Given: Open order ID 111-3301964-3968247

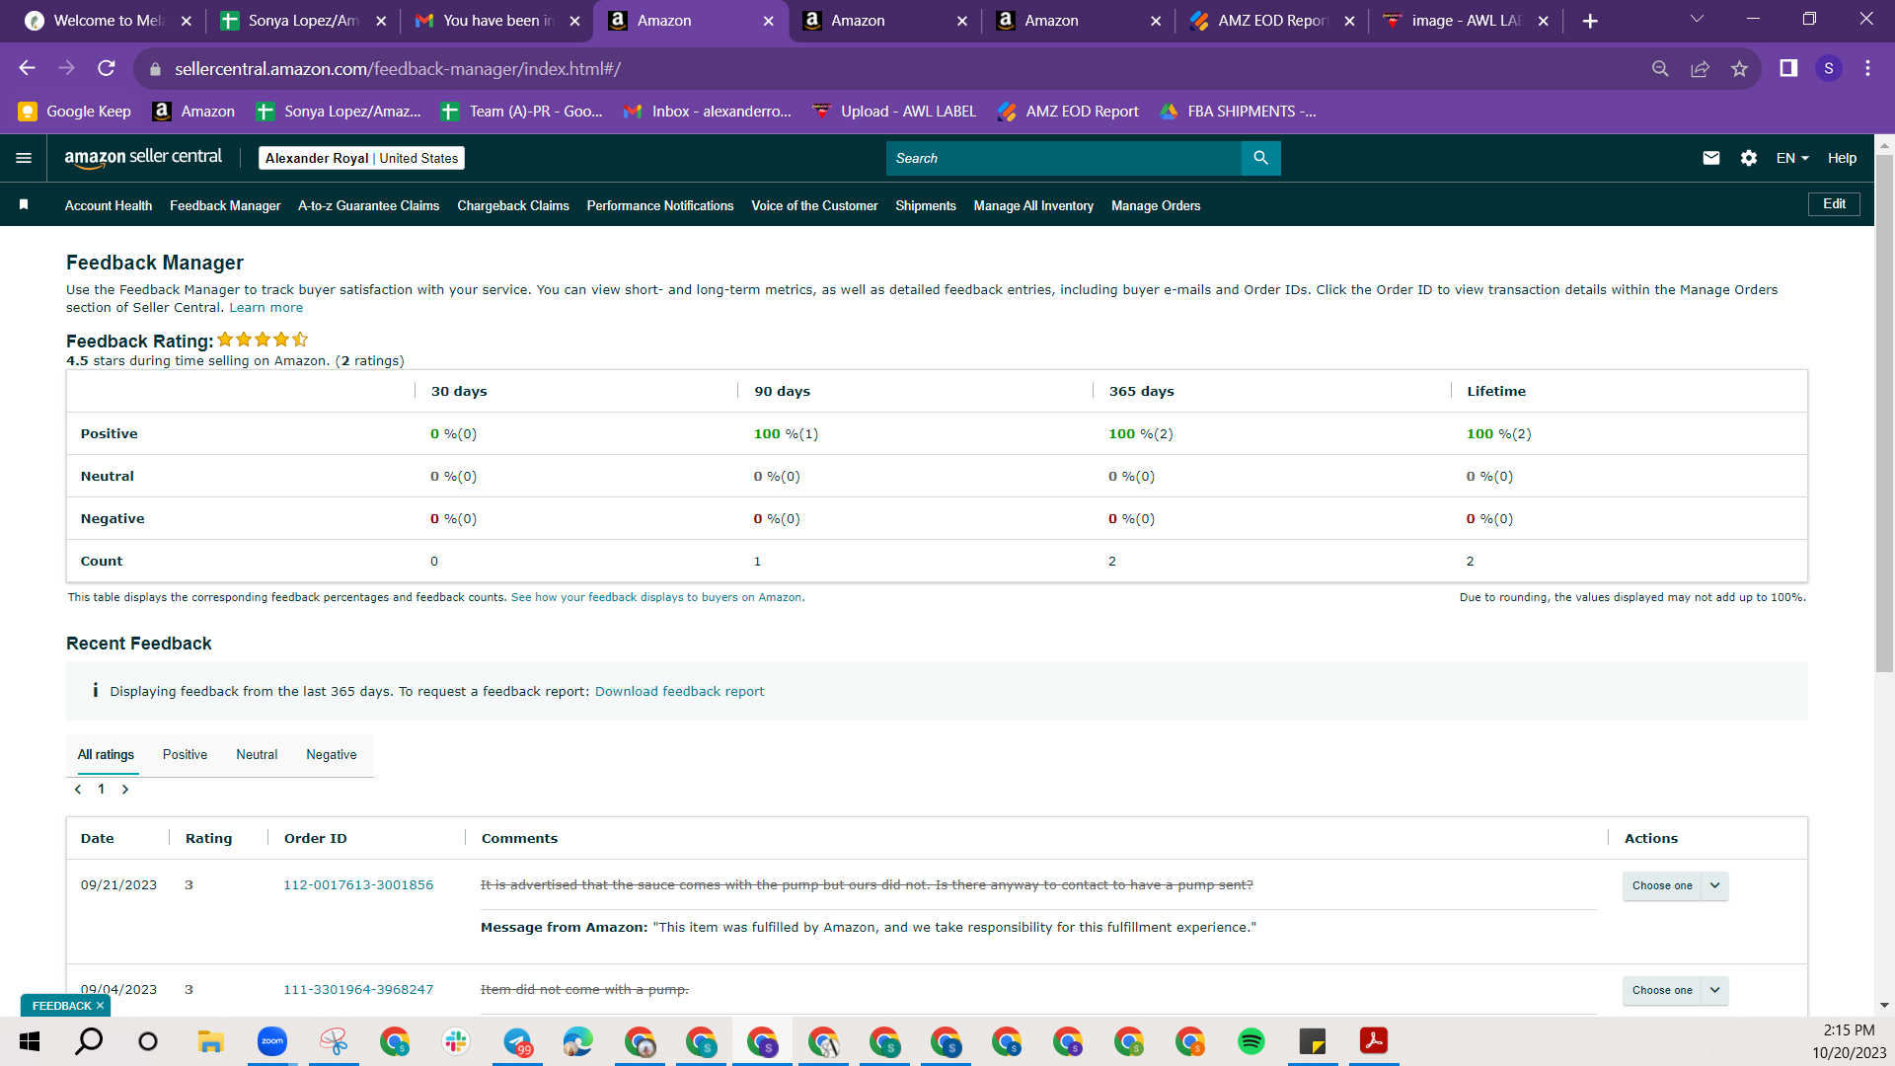Looking at the screenshot, I should (x=358, y=990).
